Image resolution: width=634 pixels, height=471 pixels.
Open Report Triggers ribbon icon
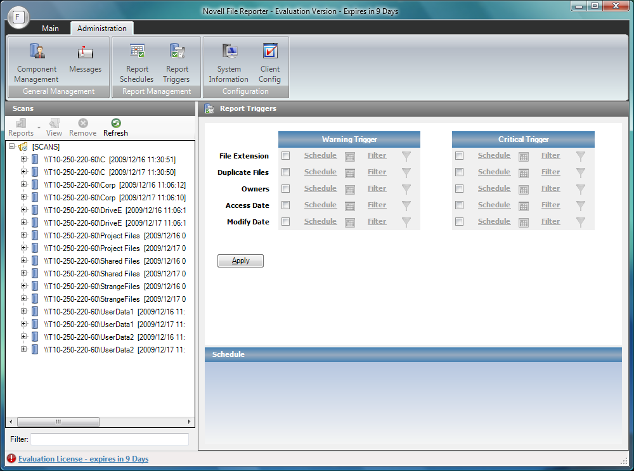click(177, 63)
